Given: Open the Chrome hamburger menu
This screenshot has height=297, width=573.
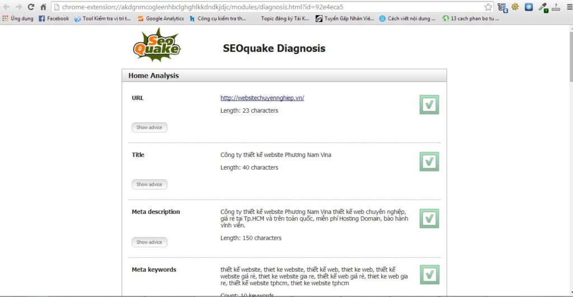Looking at the screenshot, I should (569, 7).
